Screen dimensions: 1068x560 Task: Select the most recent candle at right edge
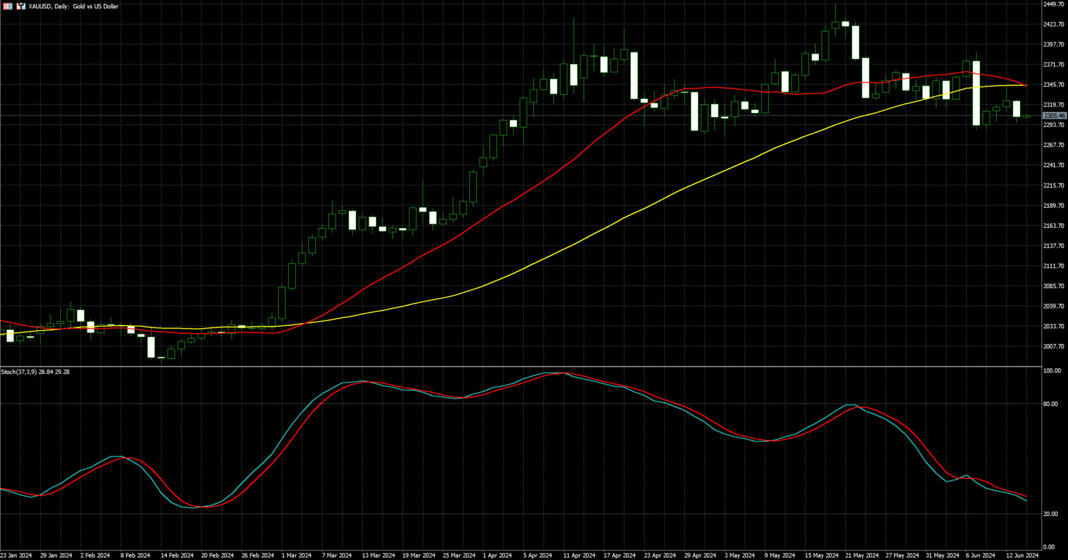coord(1026,116)
